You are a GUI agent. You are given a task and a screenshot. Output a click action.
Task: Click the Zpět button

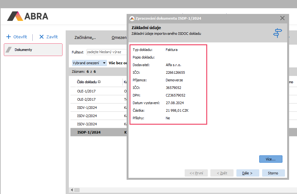click(x=222, y=173)
